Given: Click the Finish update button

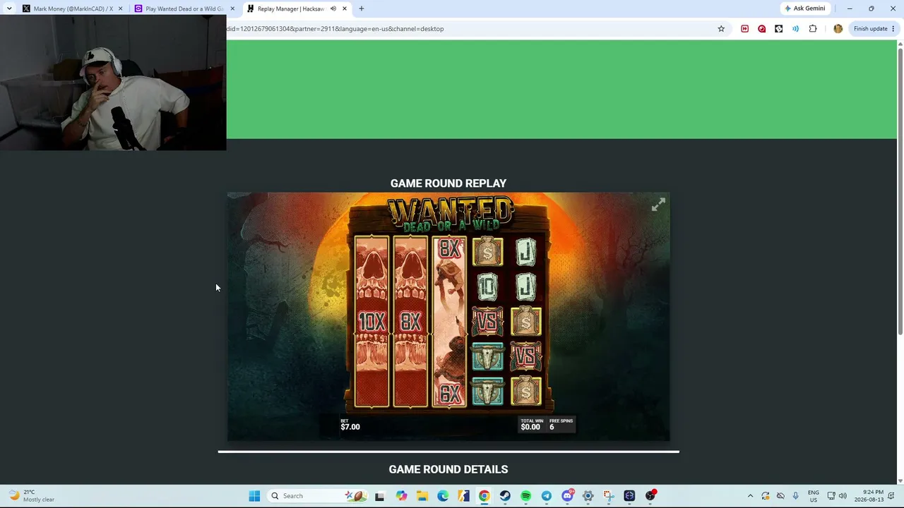Looking at the screenshot, I should click(874, 29).
